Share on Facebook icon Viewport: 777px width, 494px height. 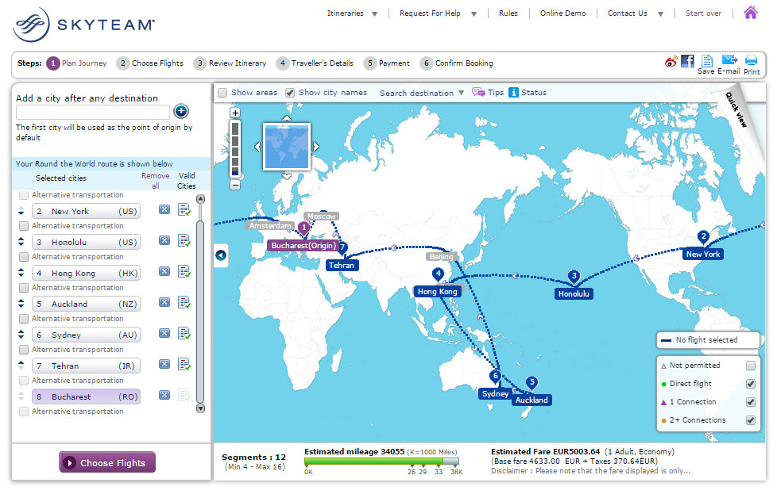coord(687,61)
